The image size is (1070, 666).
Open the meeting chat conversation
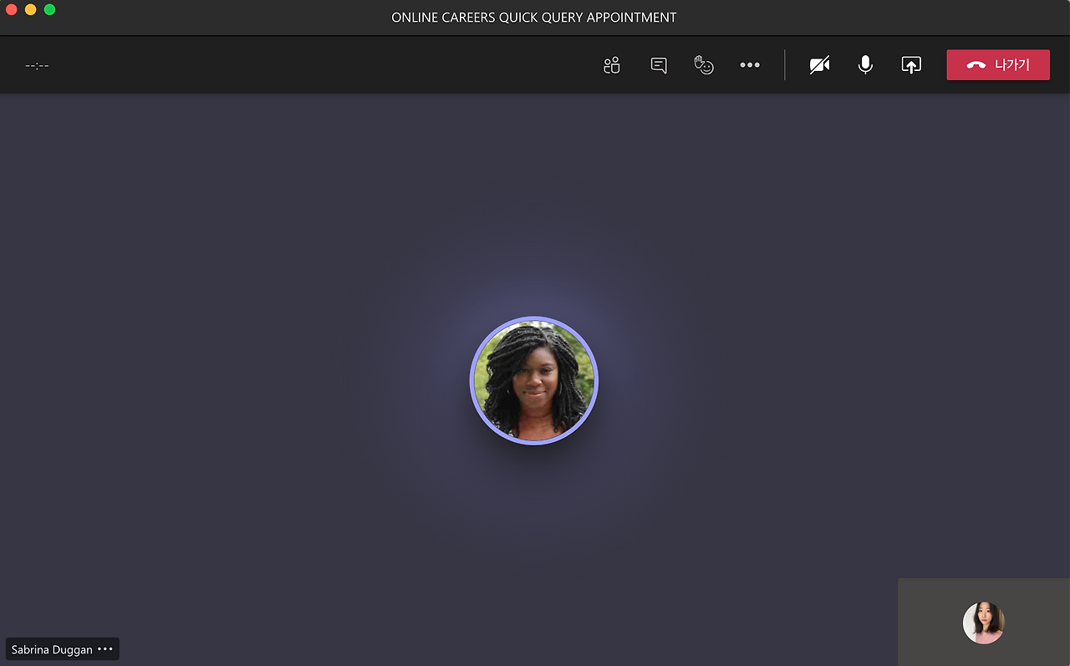(659, 65)
